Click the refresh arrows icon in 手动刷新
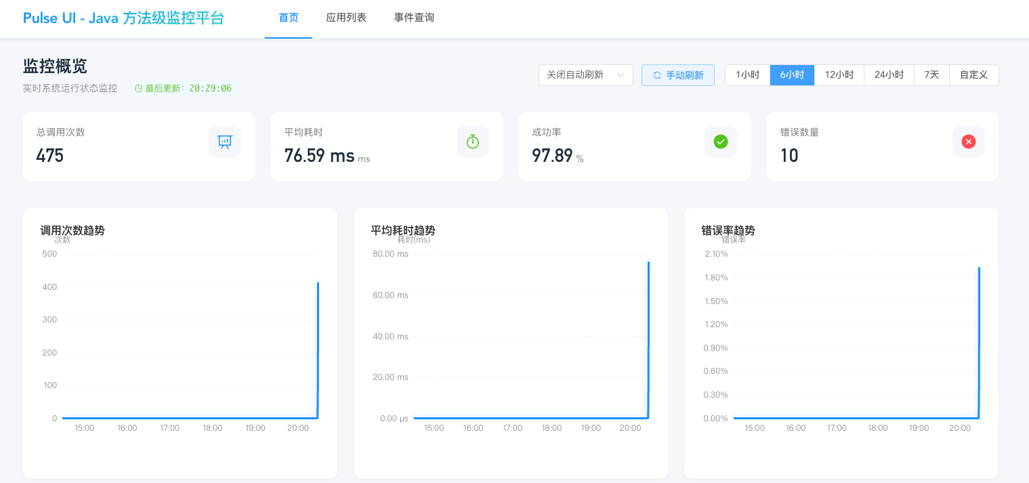The width and height of the screenshot is (1029, 483). click(656, 75)
